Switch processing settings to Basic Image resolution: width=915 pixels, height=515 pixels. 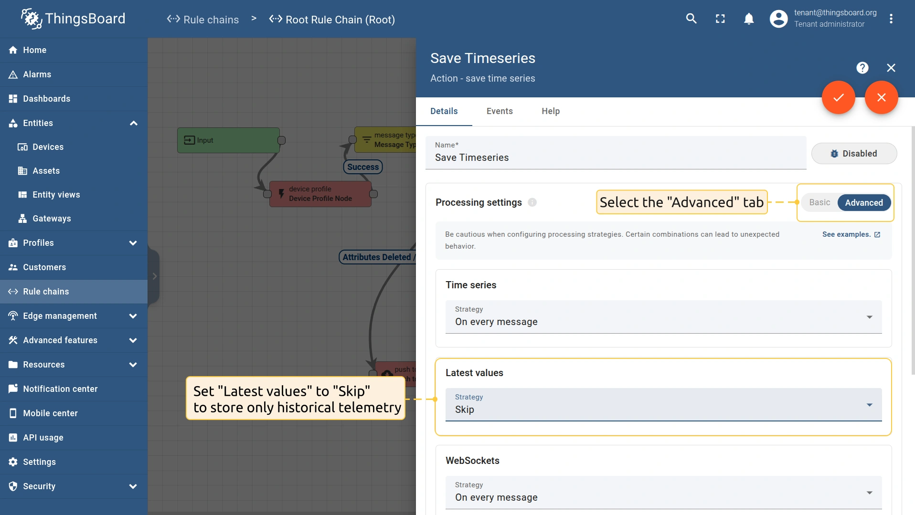click(819, 202)
